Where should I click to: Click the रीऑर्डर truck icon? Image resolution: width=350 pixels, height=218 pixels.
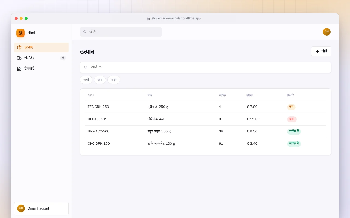[x=19, y=58]
